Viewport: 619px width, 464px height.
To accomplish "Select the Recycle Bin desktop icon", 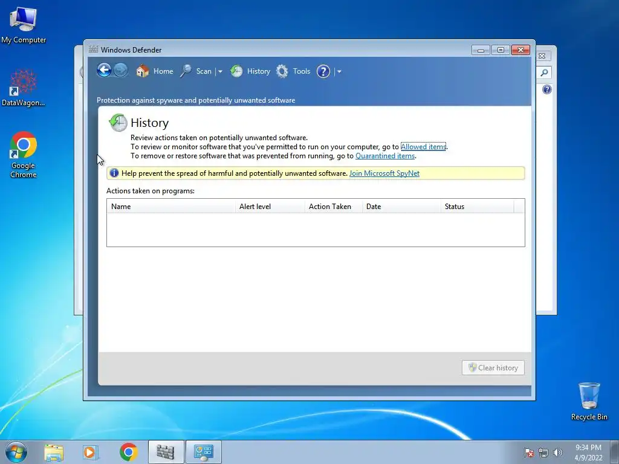I will point(589,401).
